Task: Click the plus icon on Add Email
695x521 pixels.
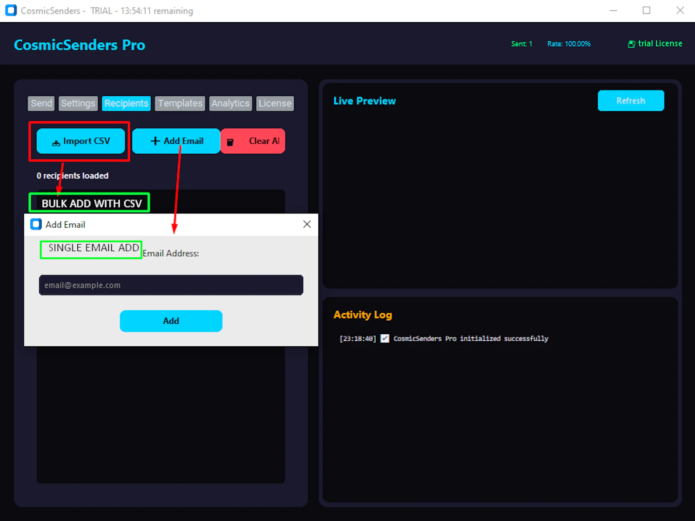Action: 155,141
